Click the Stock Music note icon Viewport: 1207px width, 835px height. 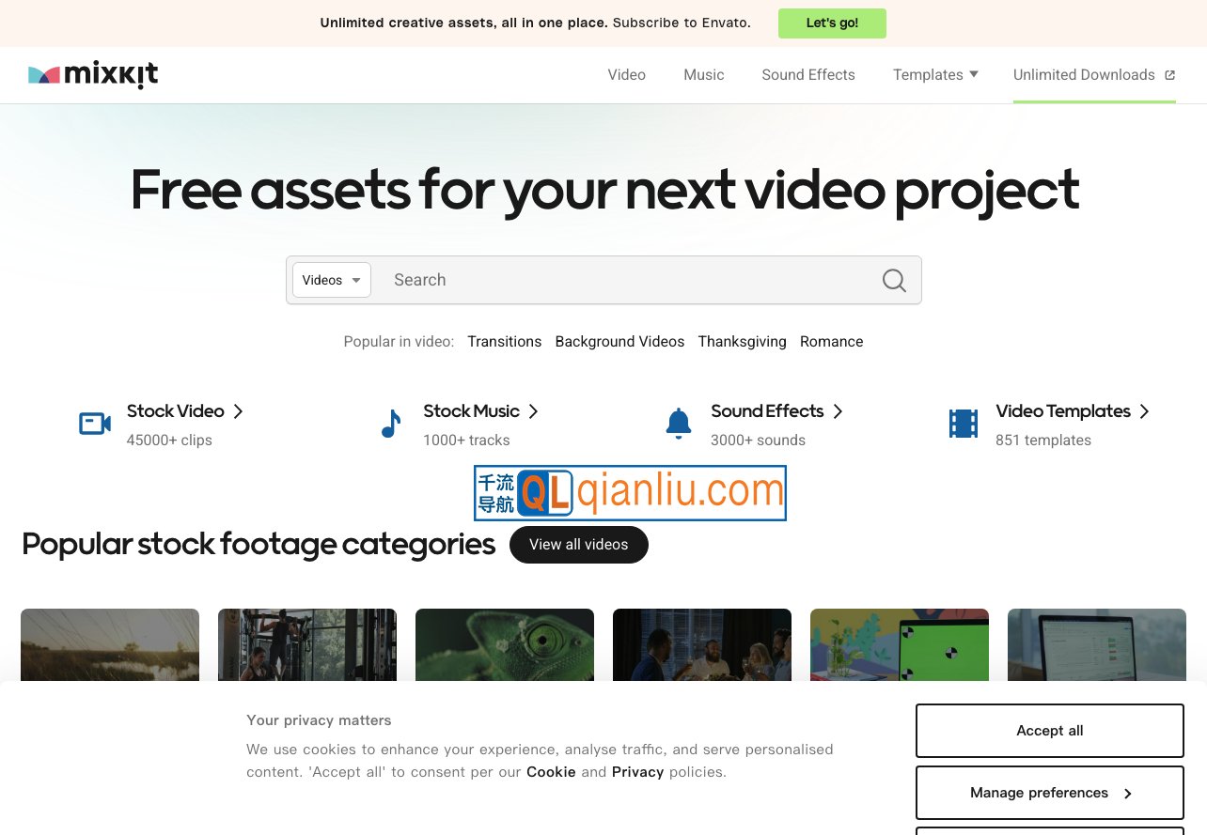(x=391, y=425)
